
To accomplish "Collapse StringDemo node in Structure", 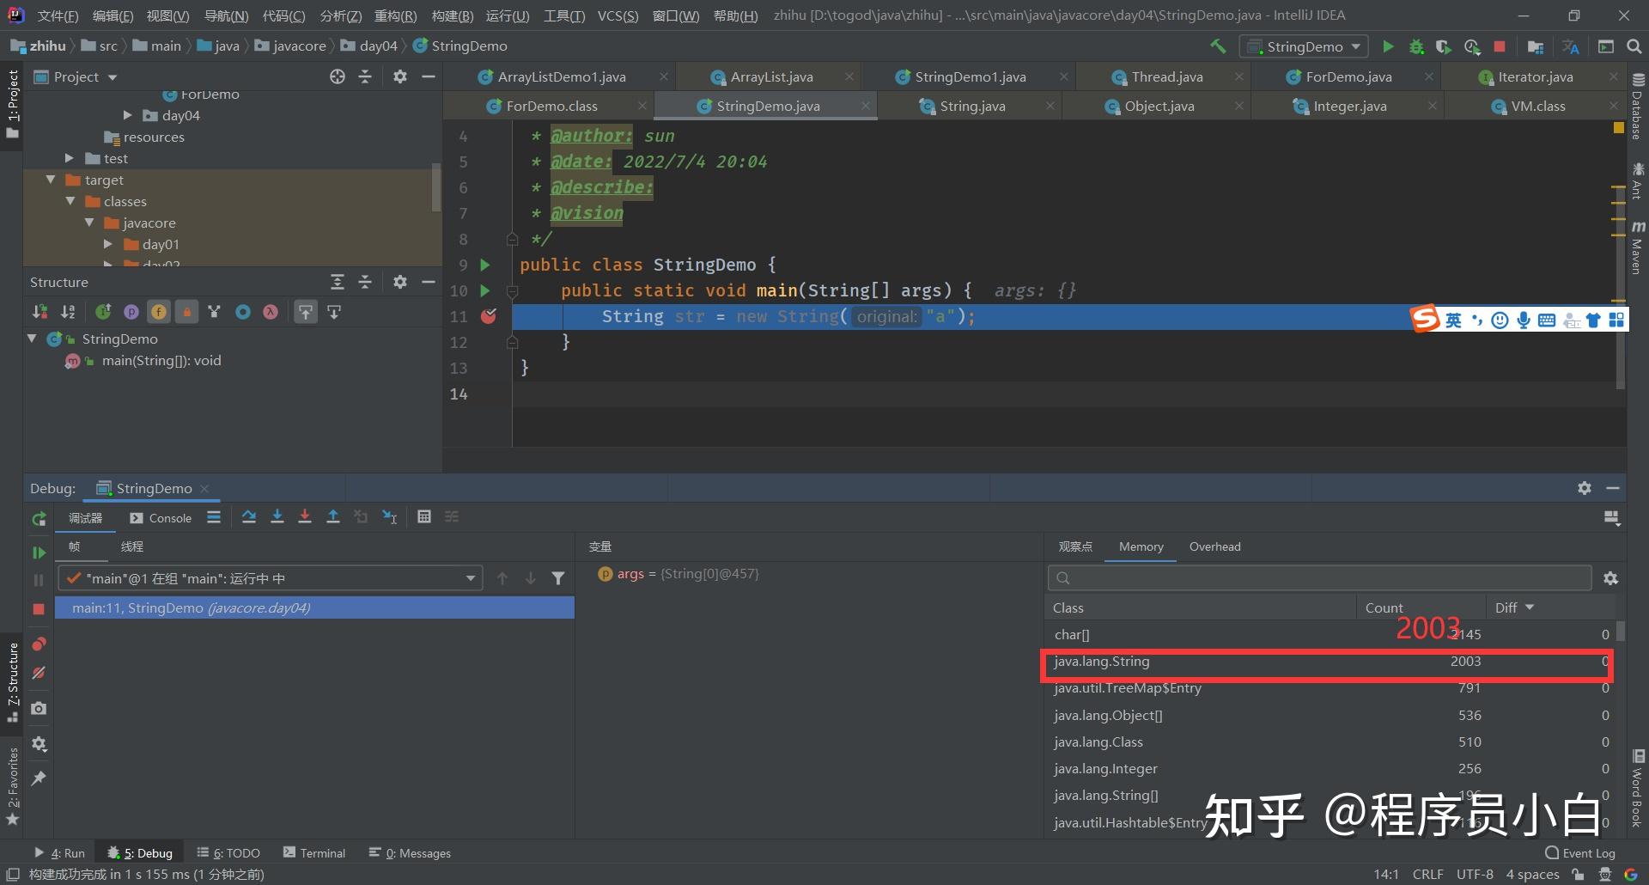I will (x=33, y=339).
